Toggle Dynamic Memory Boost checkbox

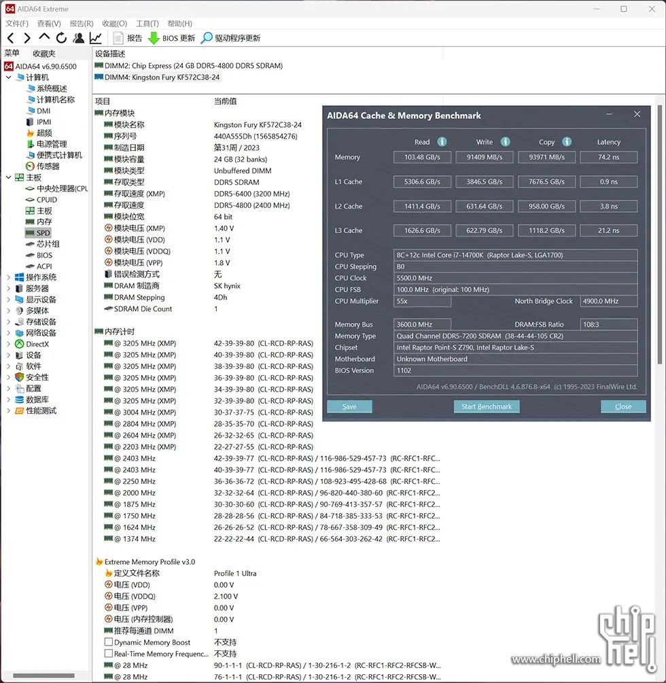click(x=109, y=642)
